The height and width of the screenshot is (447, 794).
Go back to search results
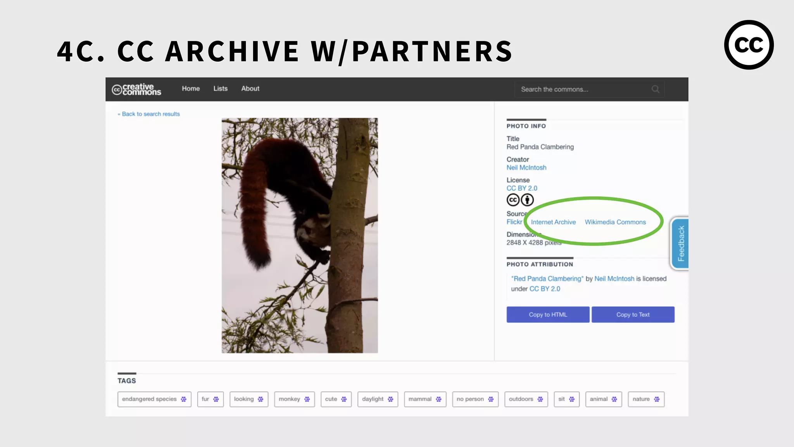tap(149, 114)
